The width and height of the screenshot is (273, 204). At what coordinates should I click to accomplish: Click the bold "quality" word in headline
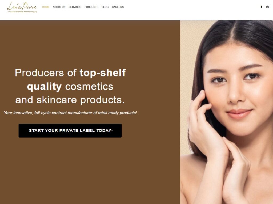[x=45, y=87]
